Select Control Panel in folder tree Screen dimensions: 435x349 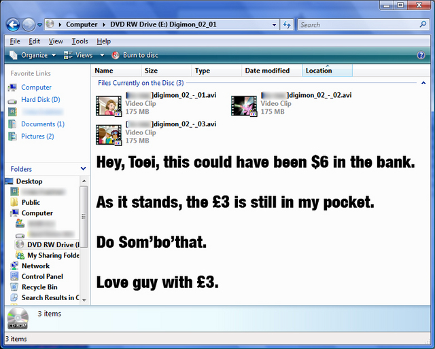point(42,276)
